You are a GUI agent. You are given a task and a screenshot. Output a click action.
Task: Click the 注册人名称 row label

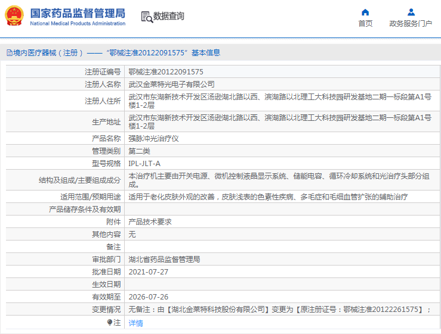103,84
